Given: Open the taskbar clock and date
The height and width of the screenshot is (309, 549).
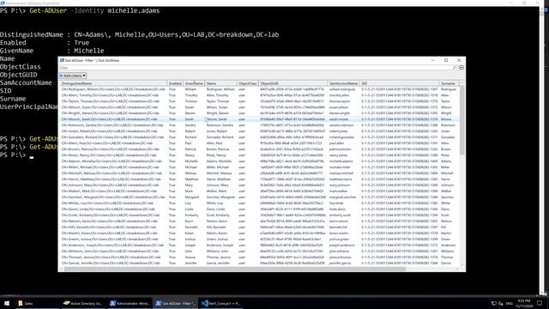Looking at the screenshot, I should pyautogui.click(x=524, y=303).
